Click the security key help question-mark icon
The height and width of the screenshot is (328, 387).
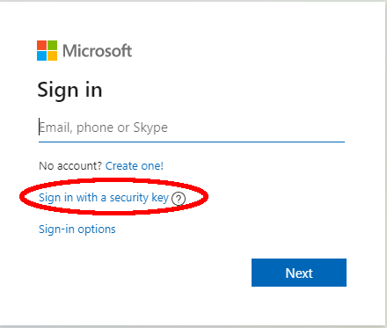(179, 199)
